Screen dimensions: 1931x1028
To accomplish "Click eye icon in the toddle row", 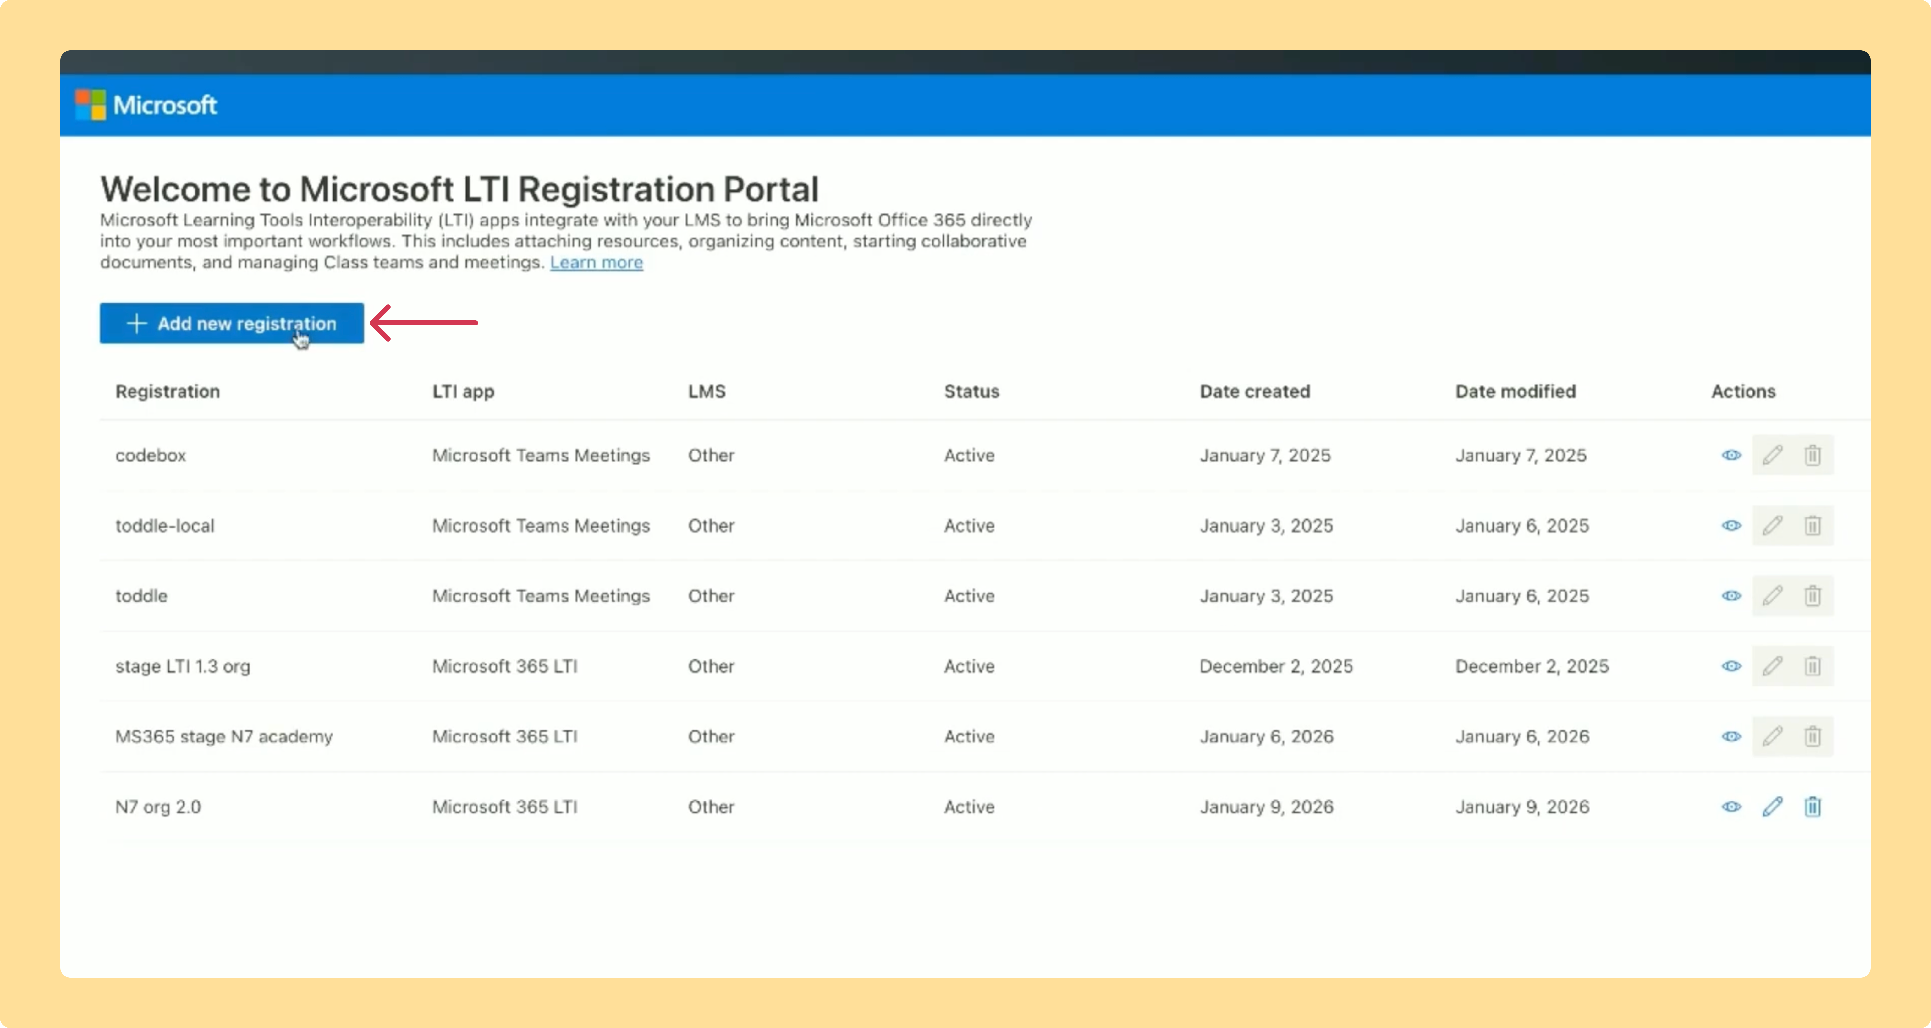I will [x=1731, y=596].
